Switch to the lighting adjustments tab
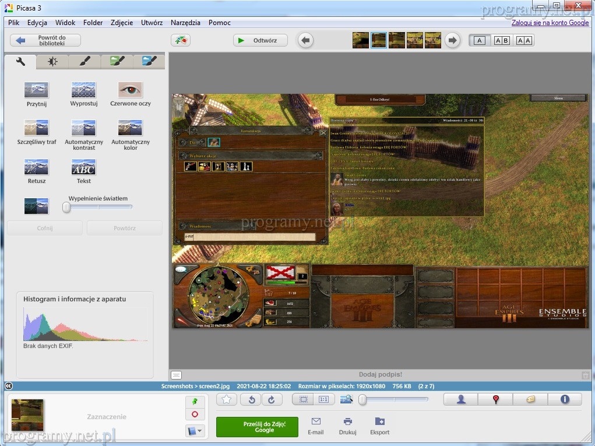The image size is (595, 446). (x=52, y=61)
